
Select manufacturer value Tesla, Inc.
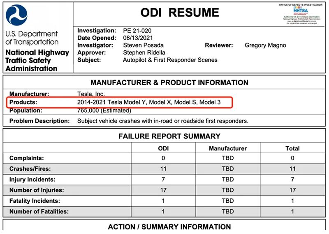tap(91, 94)
